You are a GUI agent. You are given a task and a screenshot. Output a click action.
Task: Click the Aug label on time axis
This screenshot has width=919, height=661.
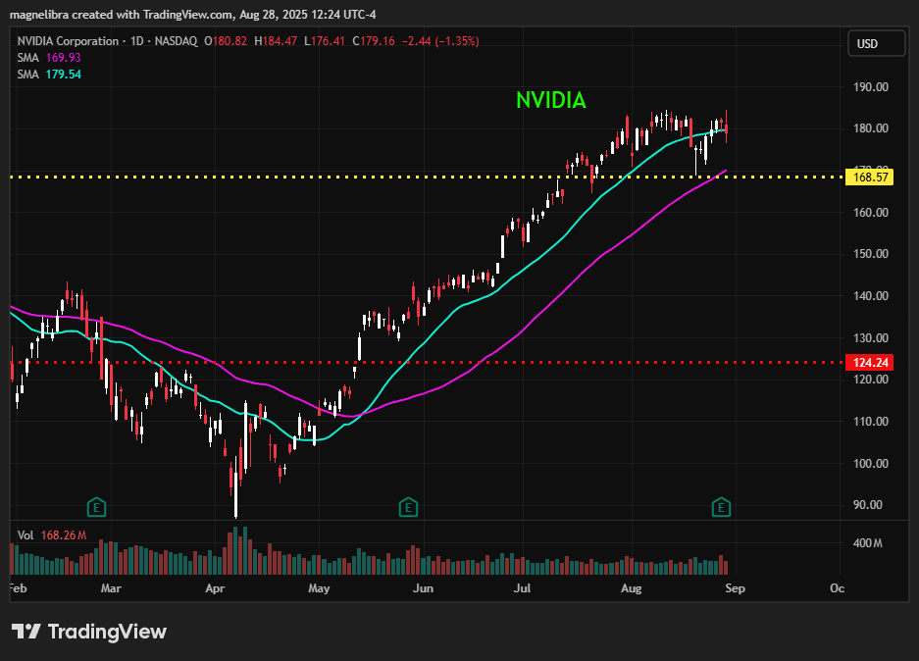pos(632,587)
